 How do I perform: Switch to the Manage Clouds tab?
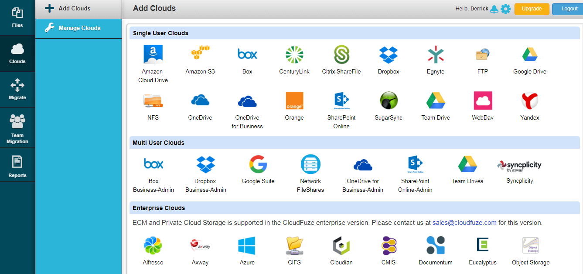78,28
